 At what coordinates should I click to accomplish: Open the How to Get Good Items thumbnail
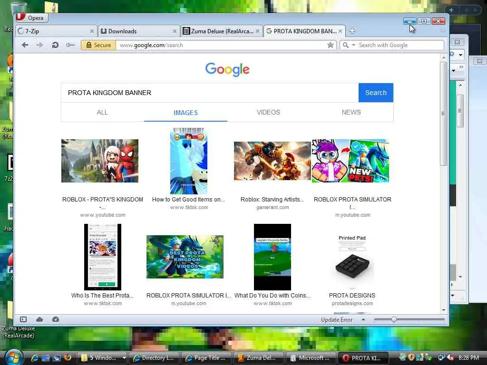[x=188, y=161]
